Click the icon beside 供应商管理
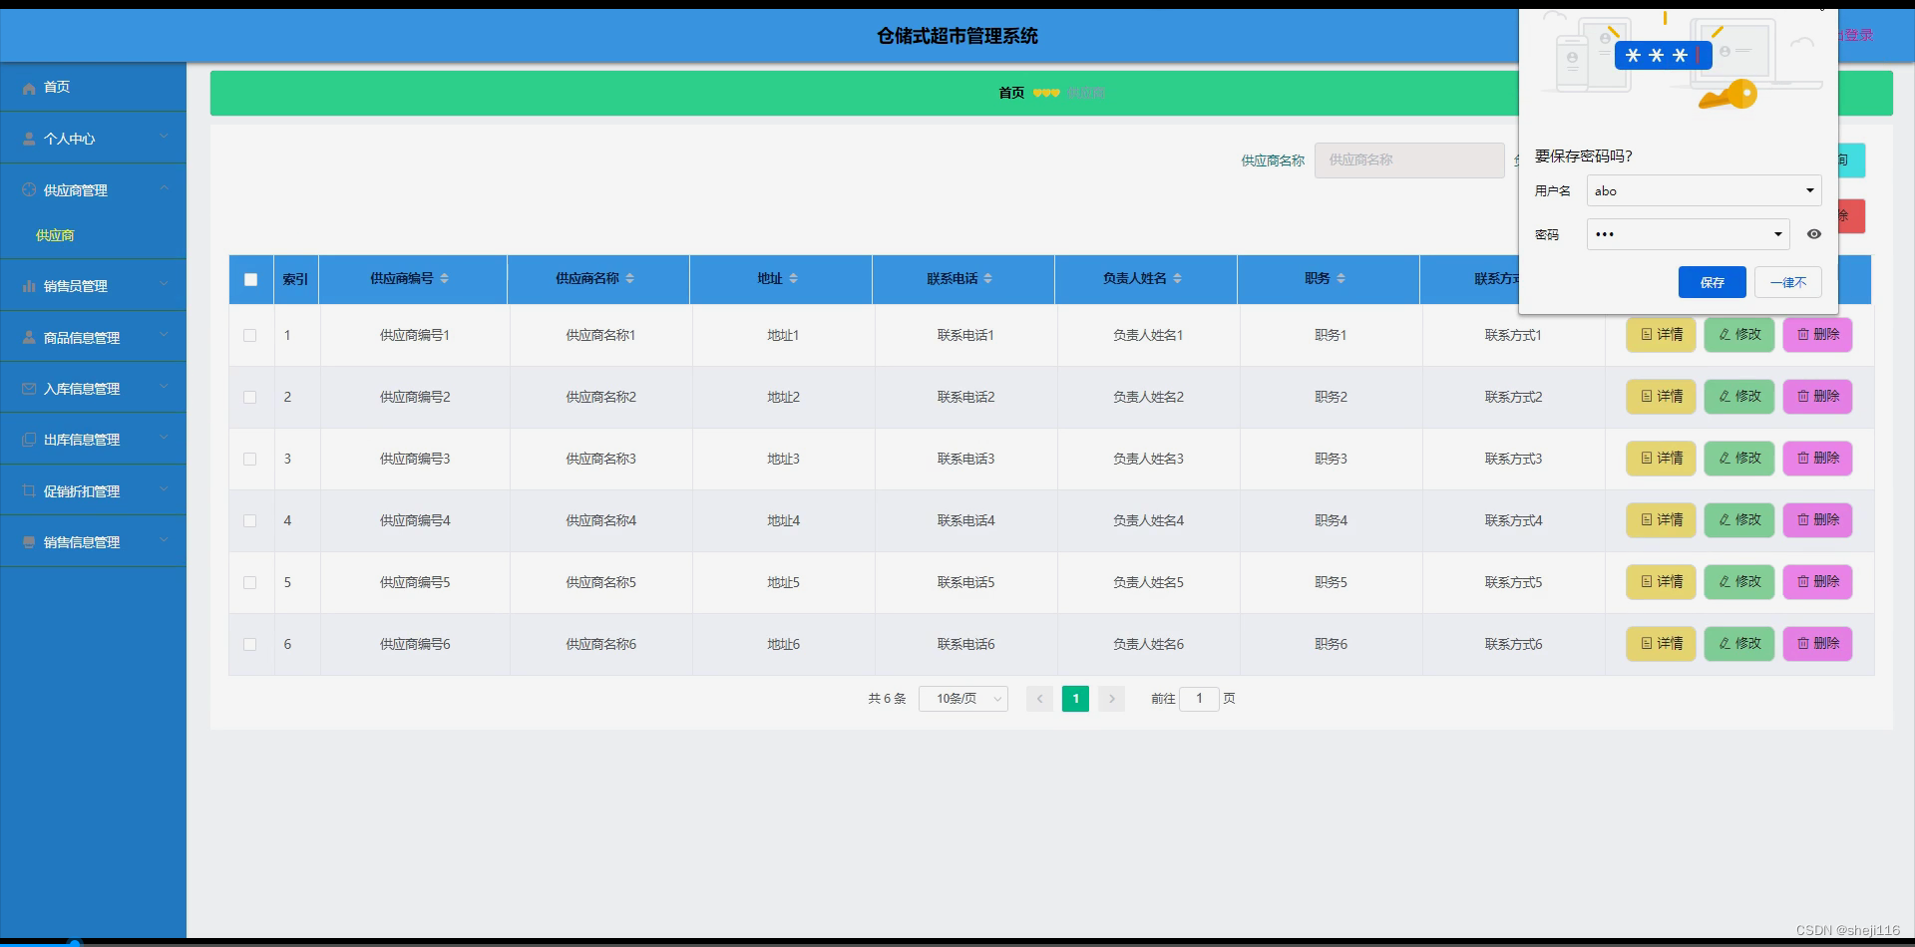Viewport: 1915px width, 947px height. point(29,189)
